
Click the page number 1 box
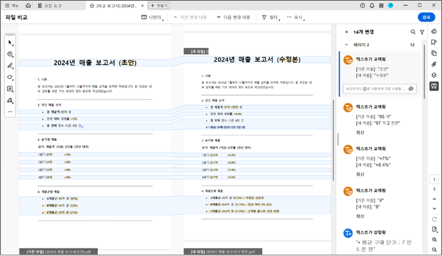434,179
